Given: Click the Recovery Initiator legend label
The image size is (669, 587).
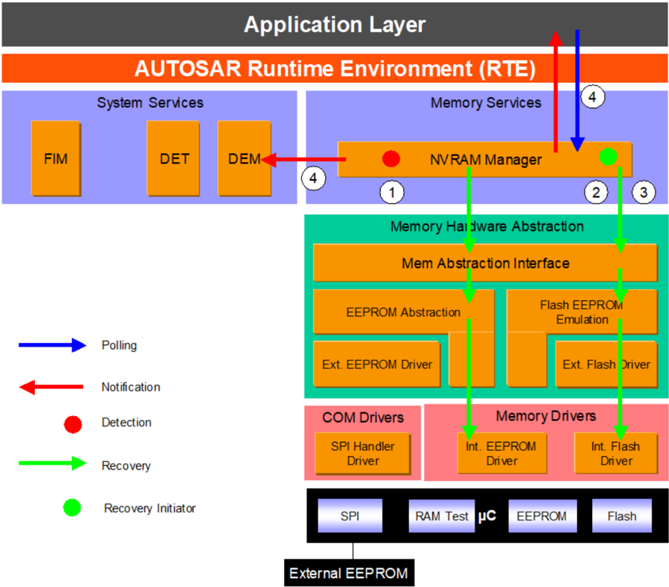Looking at the screenshot, I should (149, 508).
